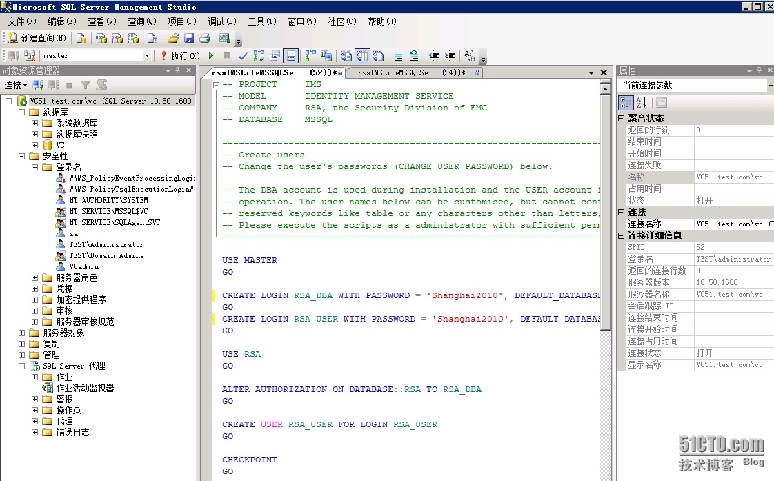The width and height of the screenshot is (774, 481).
Task: Click the Specify Values for Template Parameters icon
Action: tap(469, 56)
